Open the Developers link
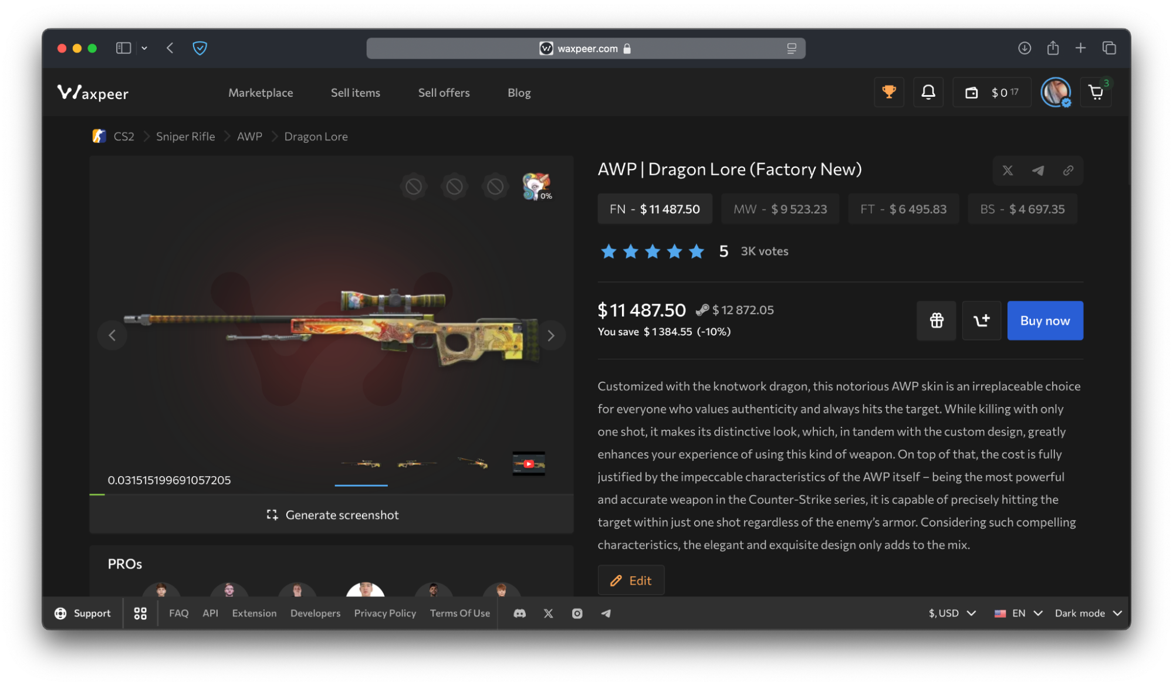 click(315, 613)
